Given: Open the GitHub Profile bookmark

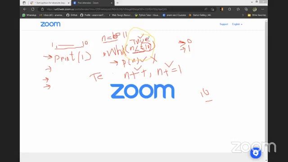Looking at the screenshot, I should point(92,15).
